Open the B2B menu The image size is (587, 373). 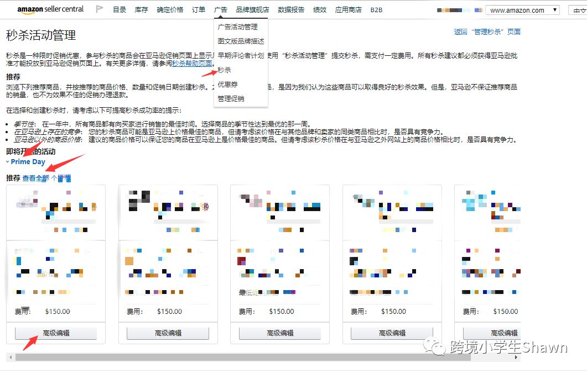coord(376,10)
